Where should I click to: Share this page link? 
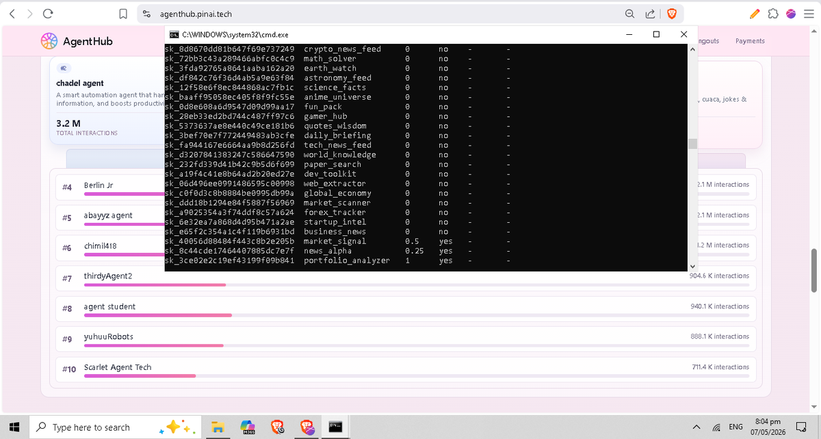[x=650, y=14]
